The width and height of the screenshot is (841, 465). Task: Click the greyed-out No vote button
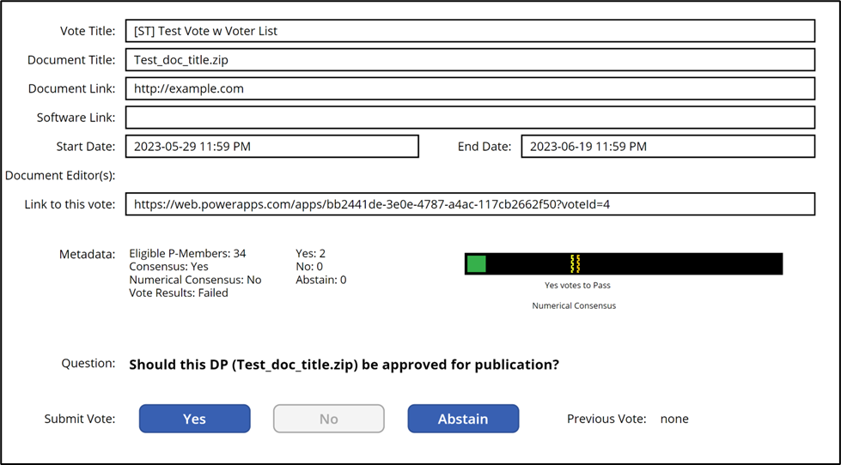pos(328,419)
